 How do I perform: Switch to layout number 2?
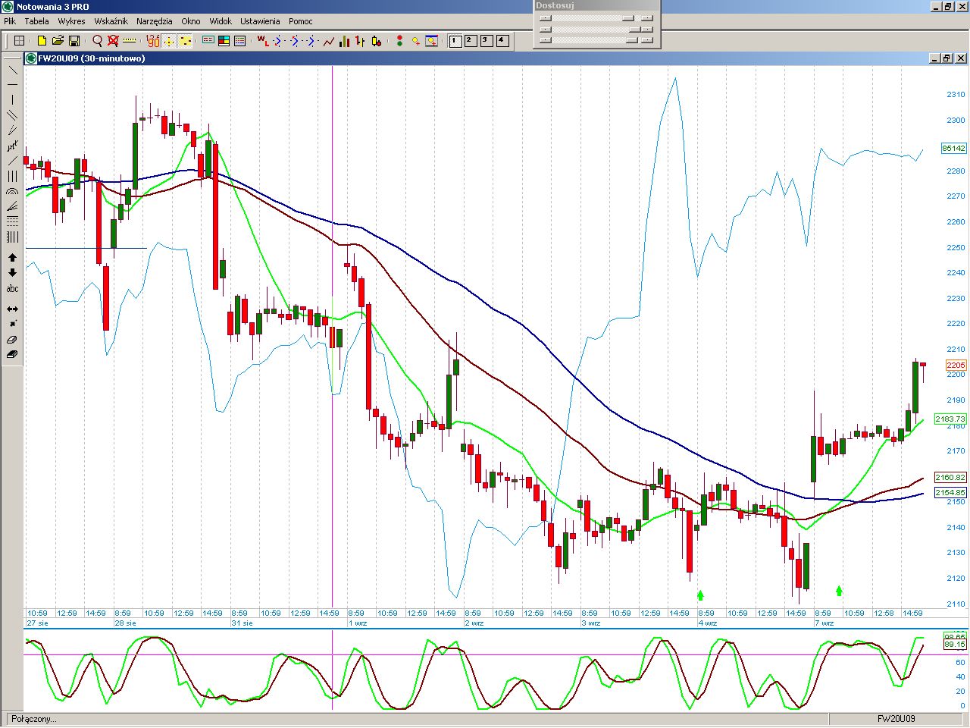click(471, 41)
